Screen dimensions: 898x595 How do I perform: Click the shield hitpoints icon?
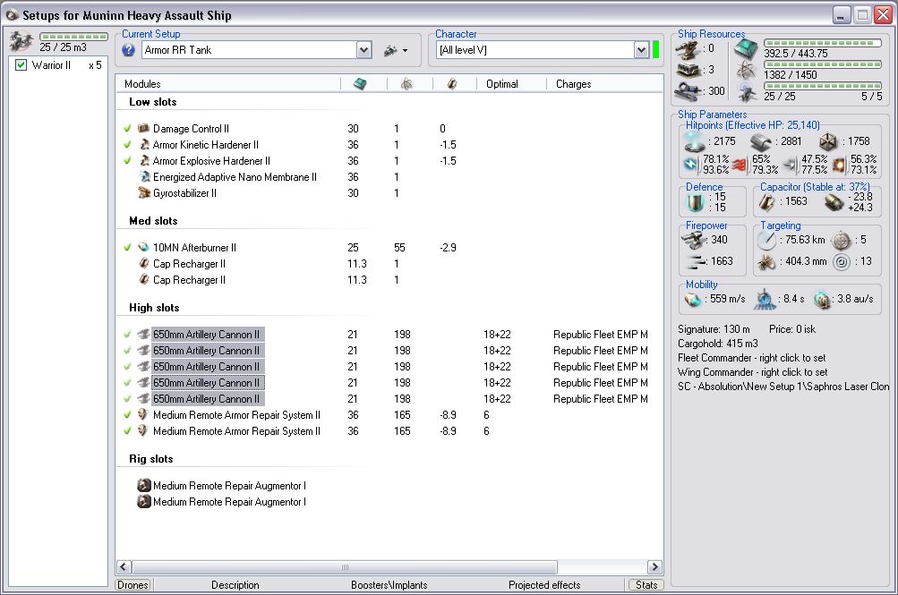pos(694,140)
